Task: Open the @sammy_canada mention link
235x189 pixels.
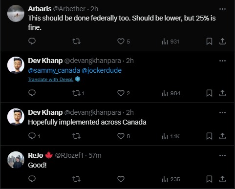Action: click(54, 70)
